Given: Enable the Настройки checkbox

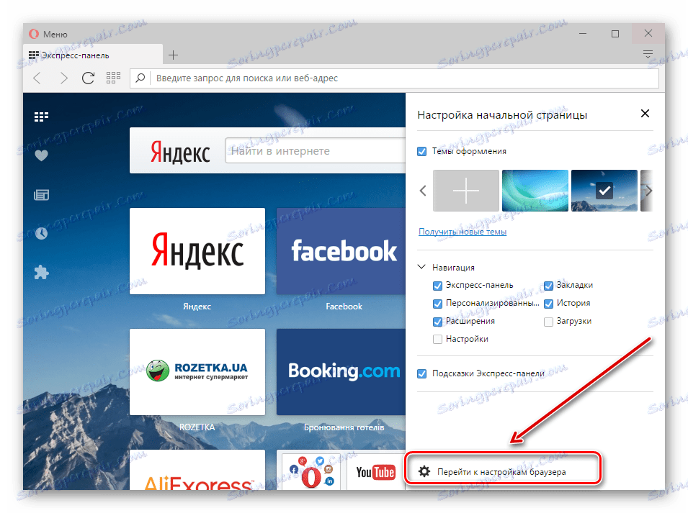Looking at the screenshot, I should (x=437, y=340).
